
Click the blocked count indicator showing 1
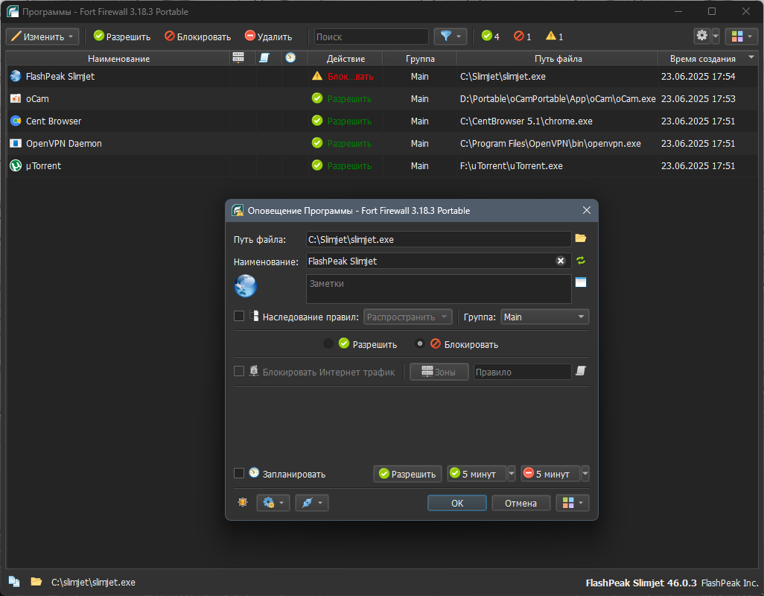[x=523, y=37]
